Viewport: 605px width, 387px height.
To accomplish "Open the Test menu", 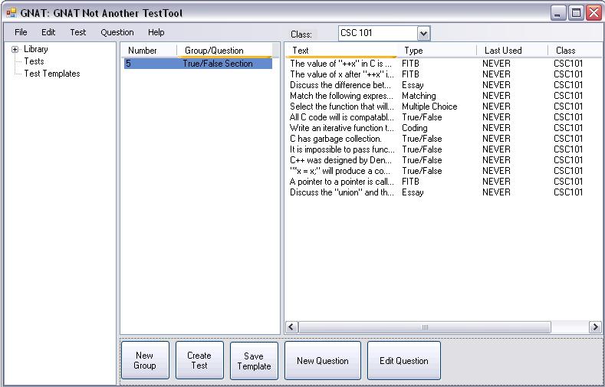I will (78, 32).
